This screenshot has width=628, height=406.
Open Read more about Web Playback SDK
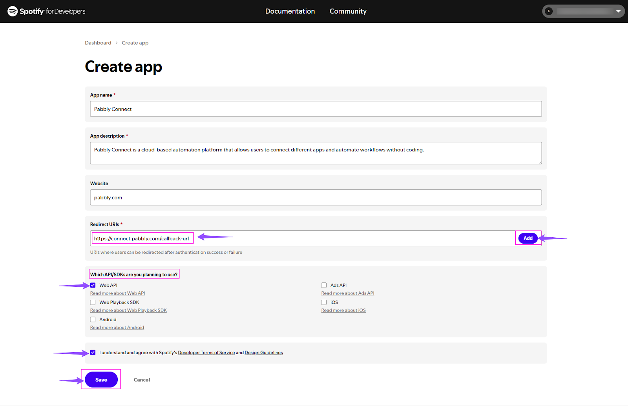(128, 311)
